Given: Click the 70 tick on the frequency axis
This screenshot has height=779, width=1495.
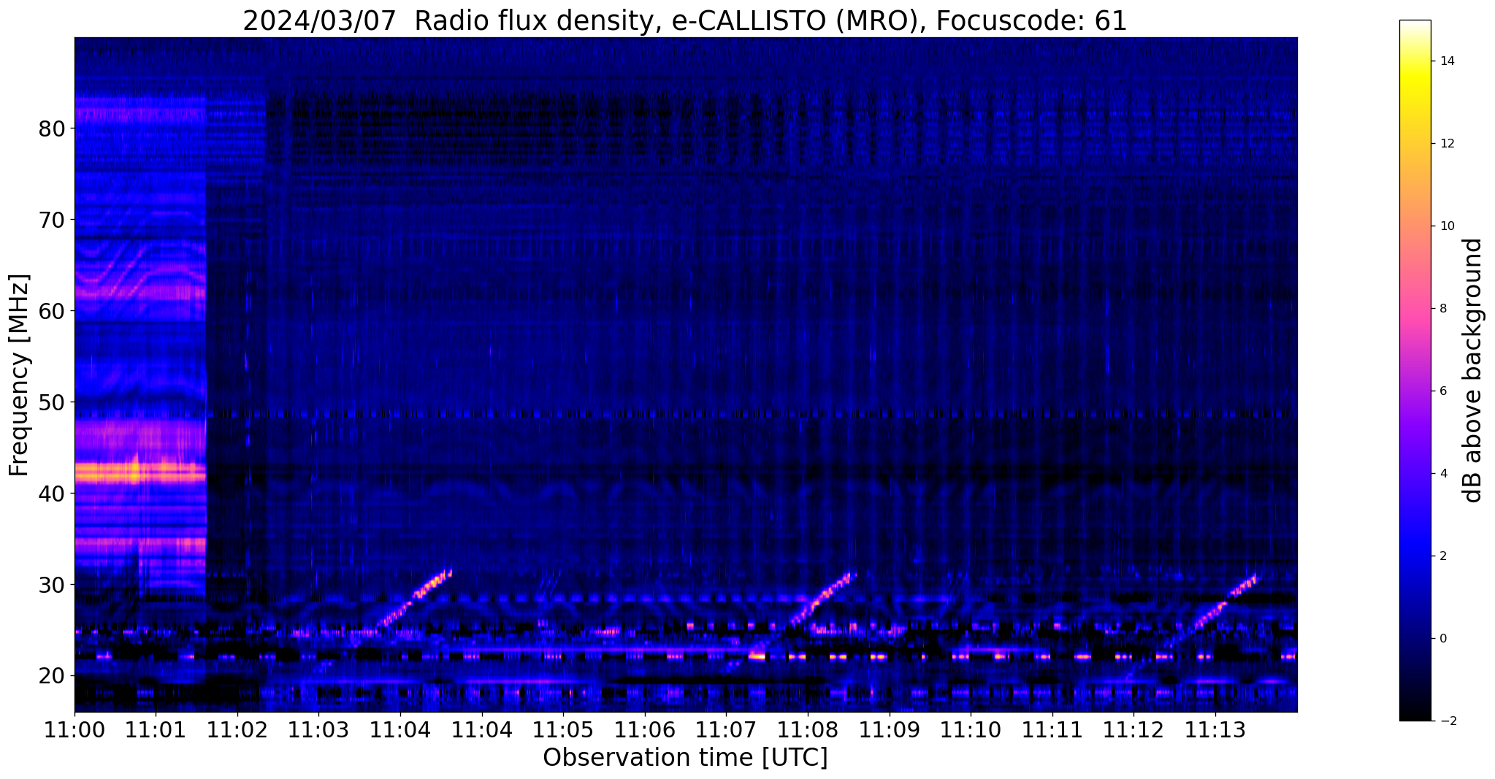Looking at the screenshot, I should point(52,220).
